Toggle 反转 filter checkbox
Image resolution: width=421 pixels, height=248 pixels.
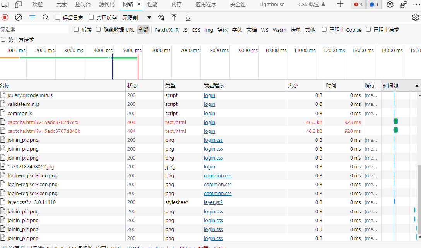tap(76, 29)
